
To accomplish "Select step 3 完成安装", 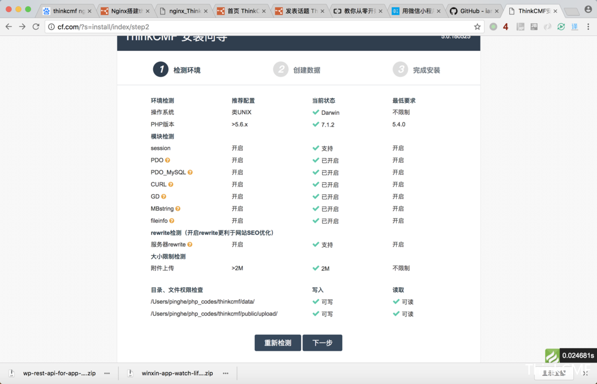I will pos(417,70).
